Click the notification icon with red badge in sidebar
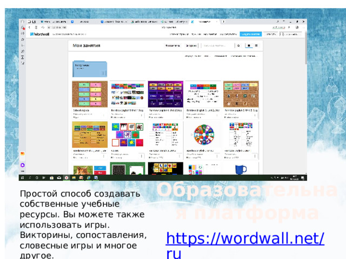Viewport: 346px width, 259px height. point(23,28)
